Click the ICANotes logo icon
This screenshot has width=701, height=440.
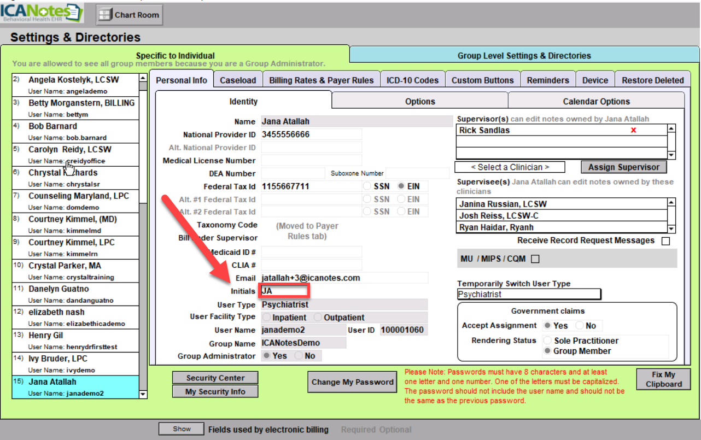tap(42, 13)
